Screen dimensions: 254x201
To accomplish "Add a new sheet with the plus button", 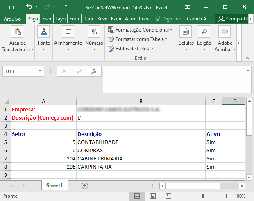I will click(85, 186).
